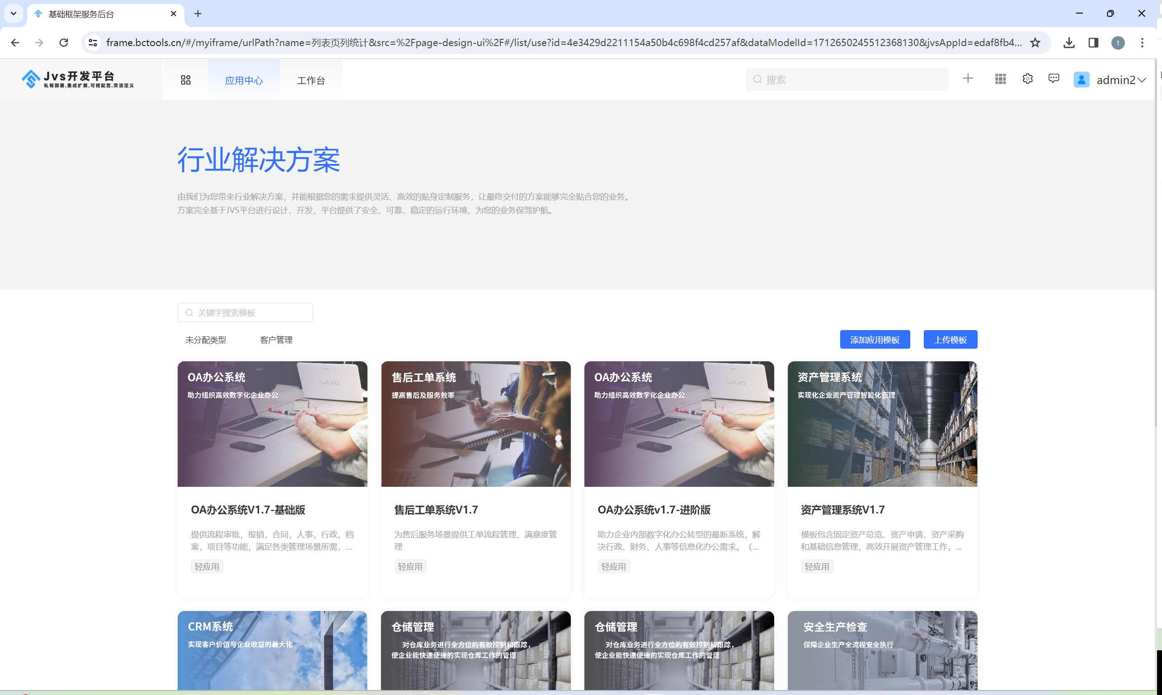Screen dimensions: 1162x695
Task: Filter templates by 客户管理
Action: pyautogui.click(x=276, y=340)
